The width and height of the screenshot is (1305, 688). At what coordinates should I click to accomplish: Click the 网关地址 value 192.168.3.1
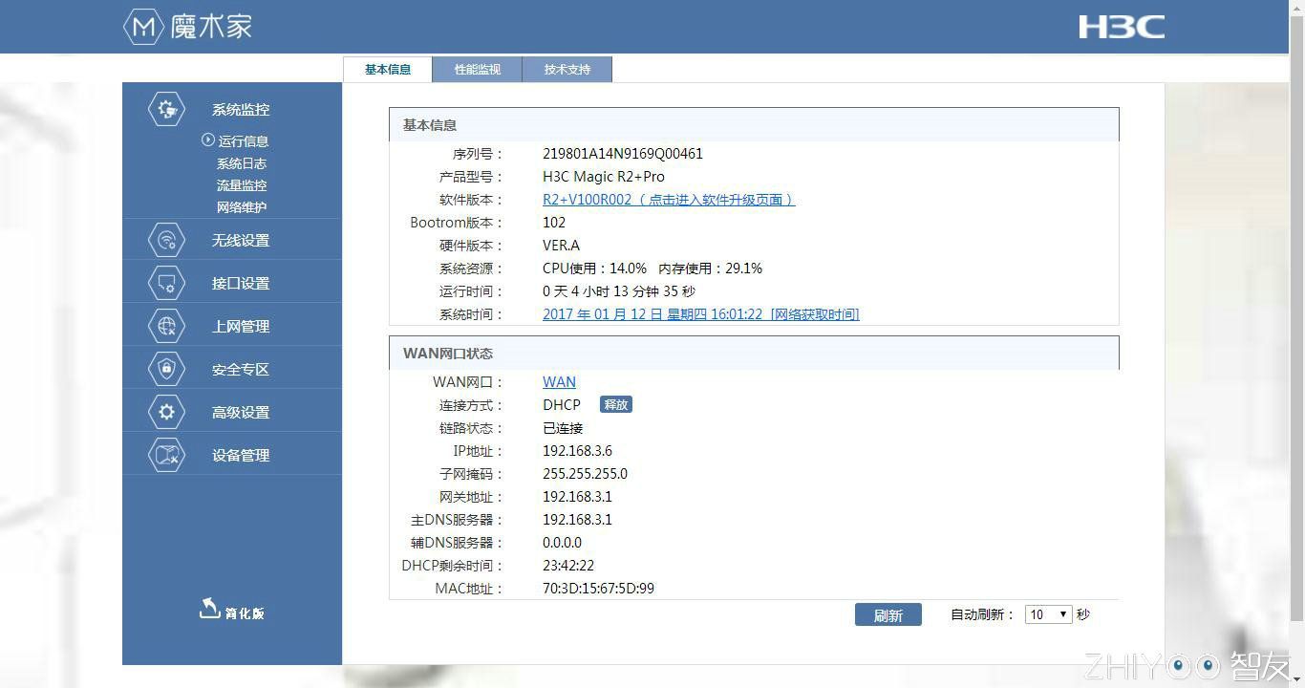click(577, 497)
